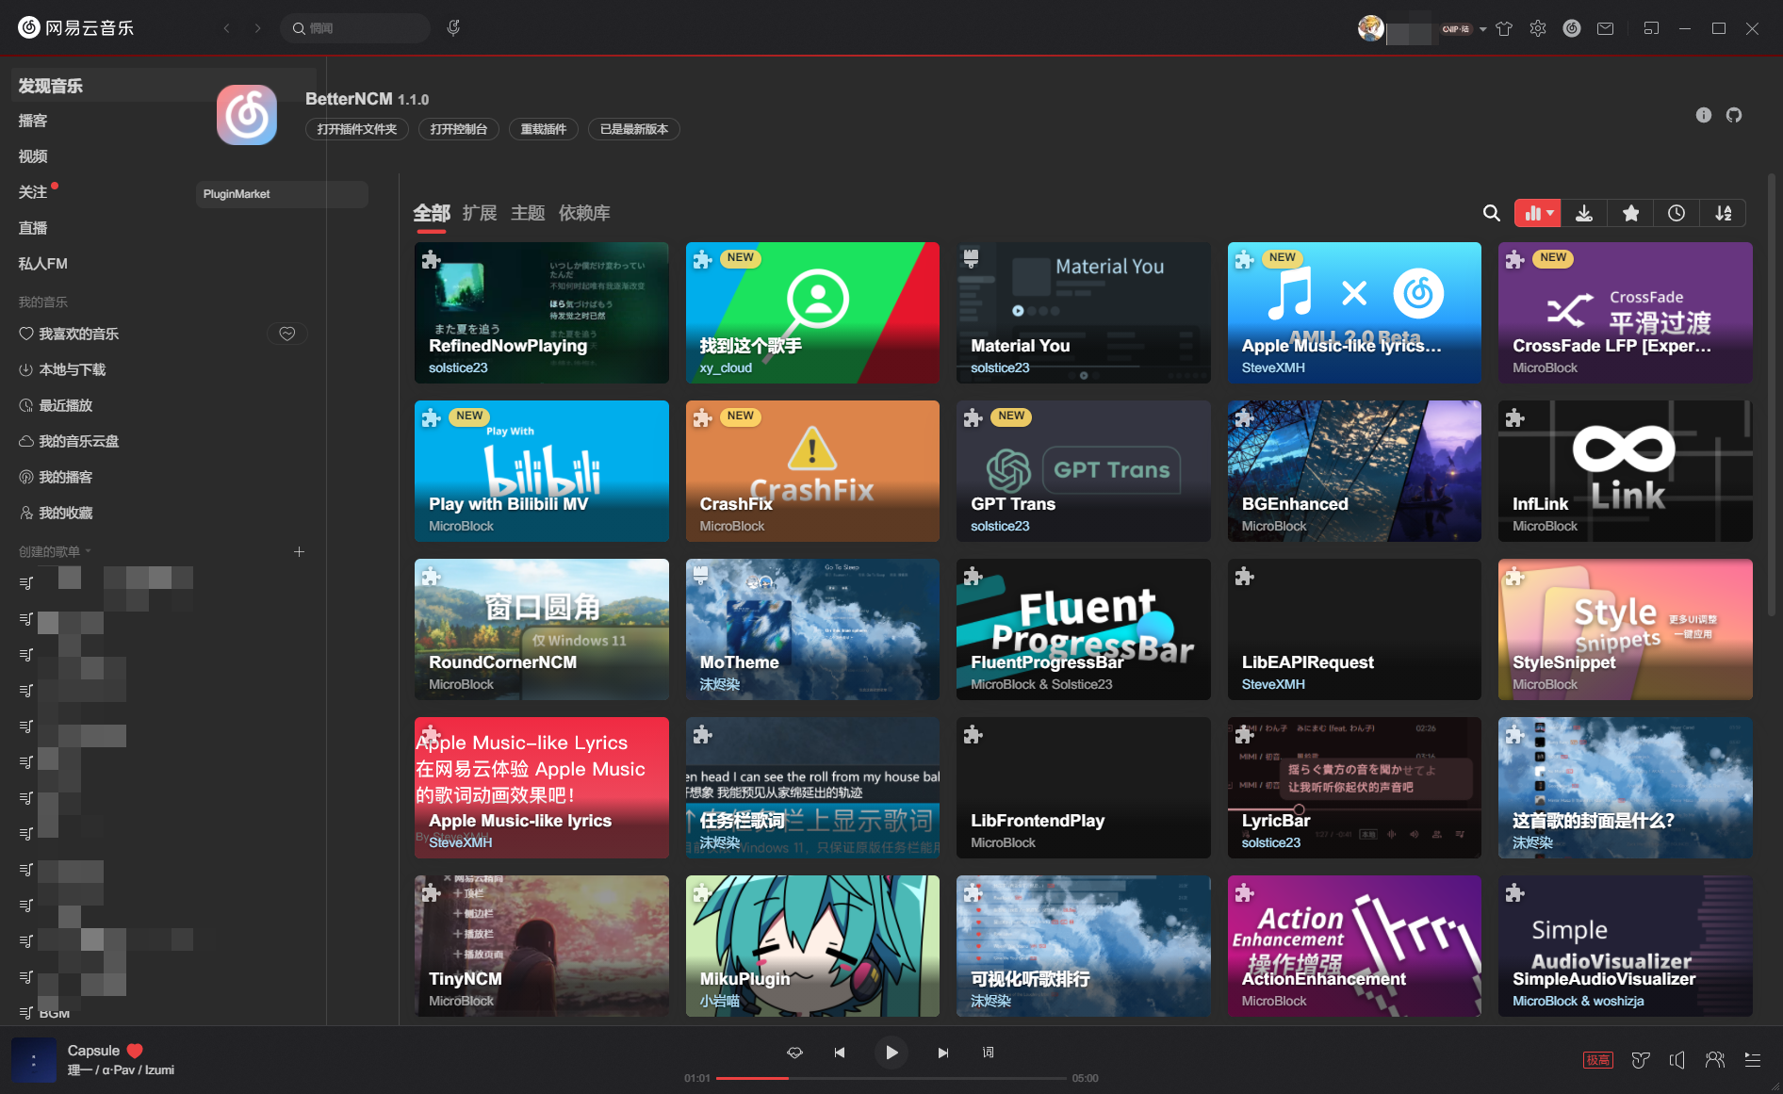Screen dimensions: 1783x1094
Task: Click the 重载插件 button
Action: coord(544,129)
